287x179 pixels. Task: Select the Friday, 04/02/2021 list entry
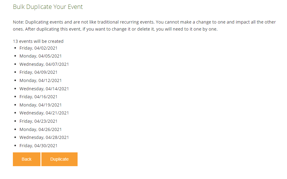(x=38, y=48)
